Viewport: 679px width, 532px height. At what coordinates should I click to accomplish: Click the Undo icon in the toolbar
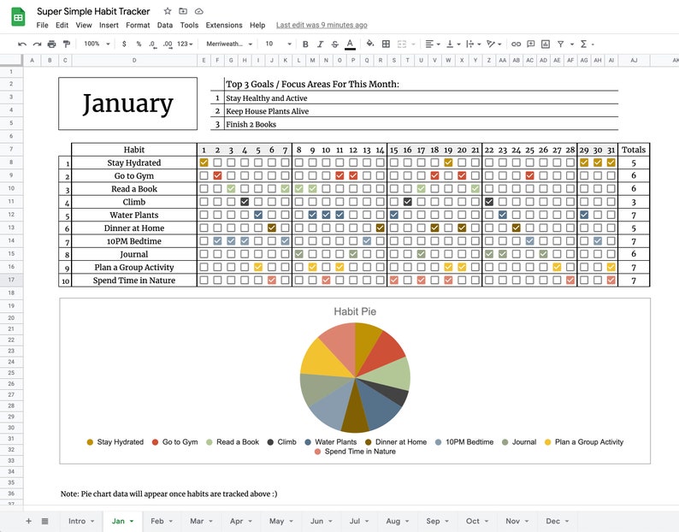click(22, 44)
